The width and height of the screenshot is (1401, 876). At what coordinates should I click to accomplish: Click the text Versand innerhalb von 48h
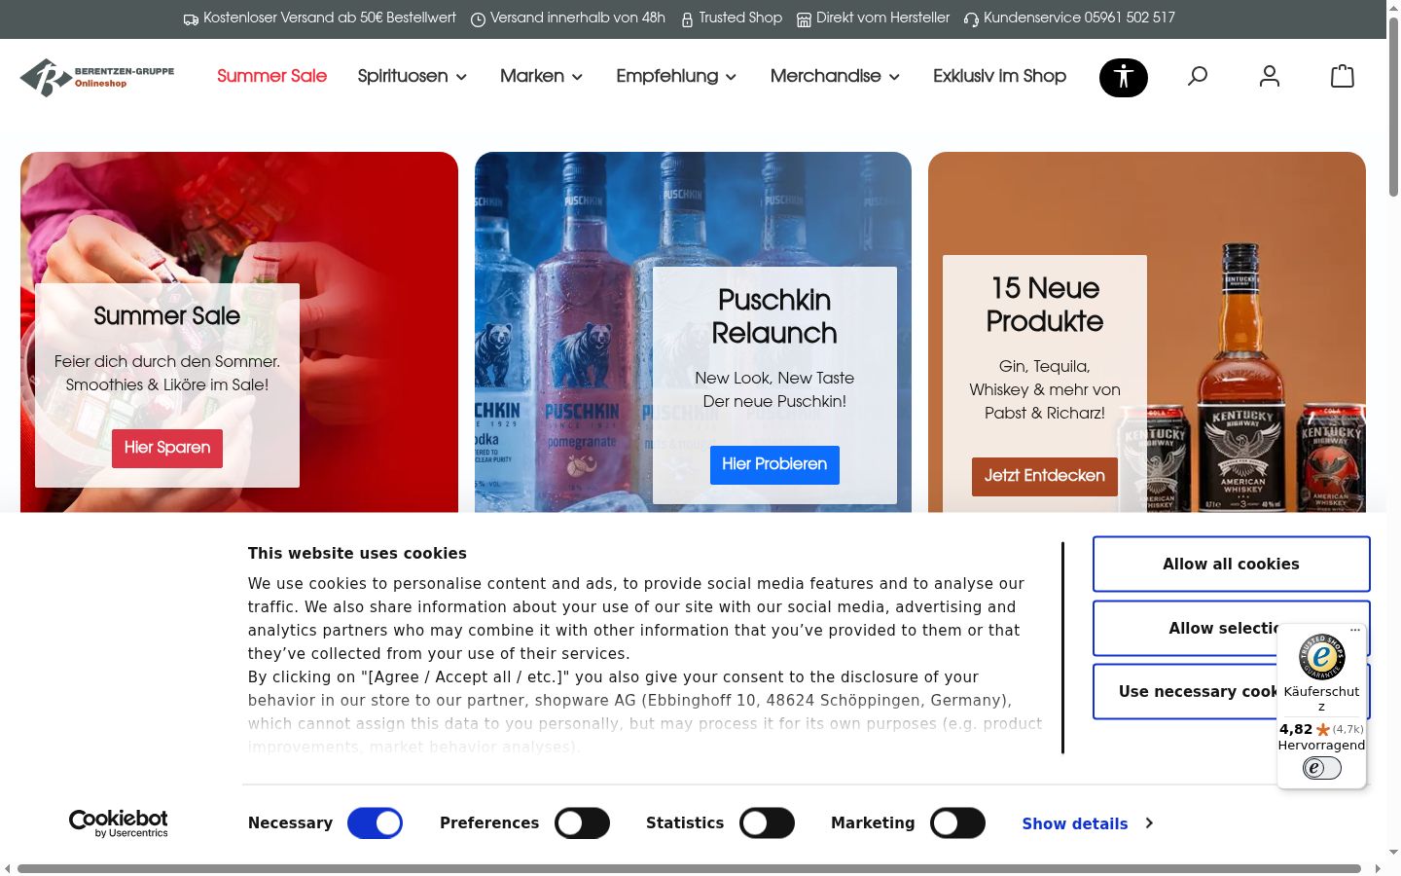(578, 18)
